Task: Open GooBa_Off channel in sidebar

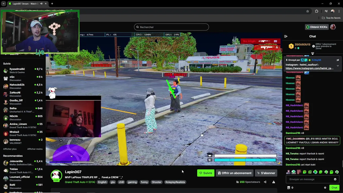Action: pos(23,102)
